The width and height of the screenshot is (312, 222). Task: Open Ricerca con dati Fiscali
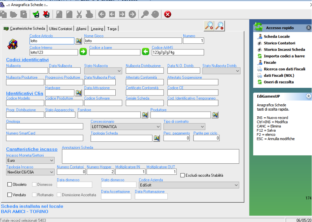pyautogui.click(x=284, y=69)
